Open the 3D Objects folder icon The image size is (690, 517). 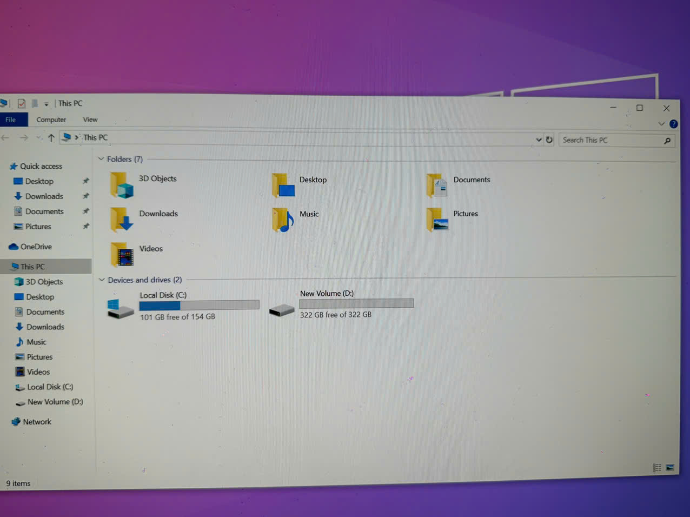(x=121, y=185)
